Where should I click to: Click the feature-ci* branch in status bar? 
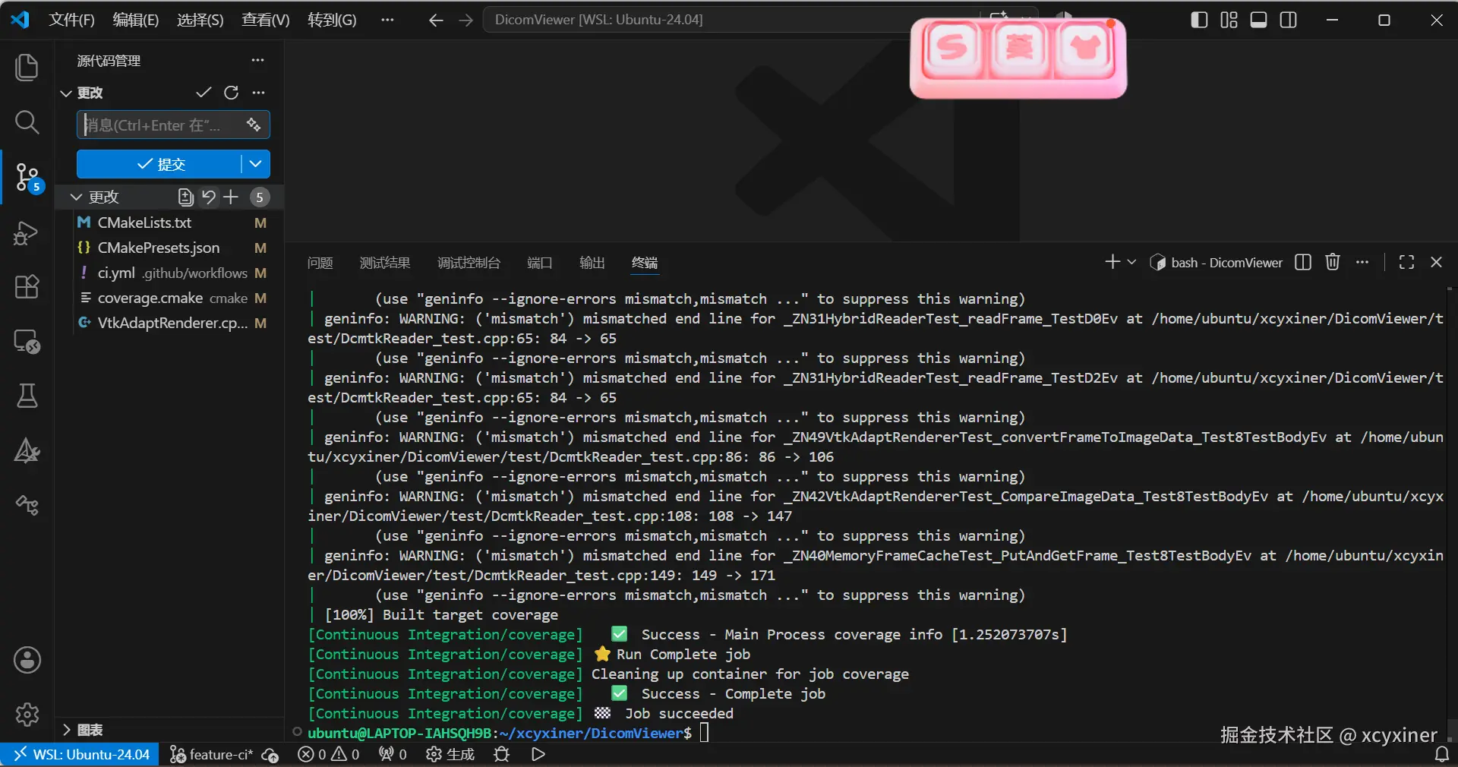tap(212, 754)
